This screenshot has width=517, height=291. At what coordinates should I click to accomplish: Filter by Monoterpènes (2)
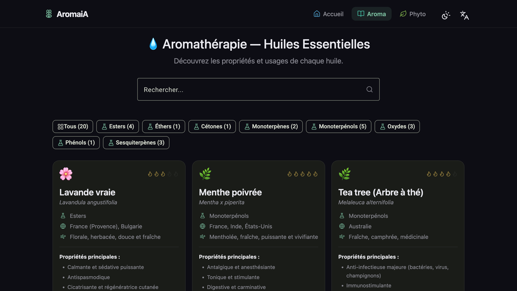(271, 126)
